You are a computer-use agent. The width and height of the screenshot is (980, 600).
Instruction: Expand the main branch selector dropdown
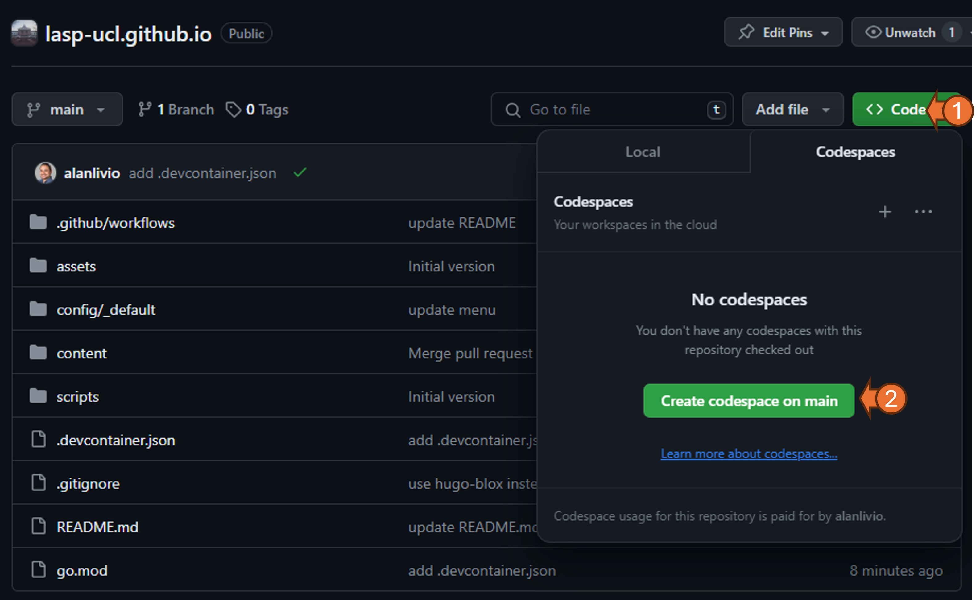(x=67, y=110)
